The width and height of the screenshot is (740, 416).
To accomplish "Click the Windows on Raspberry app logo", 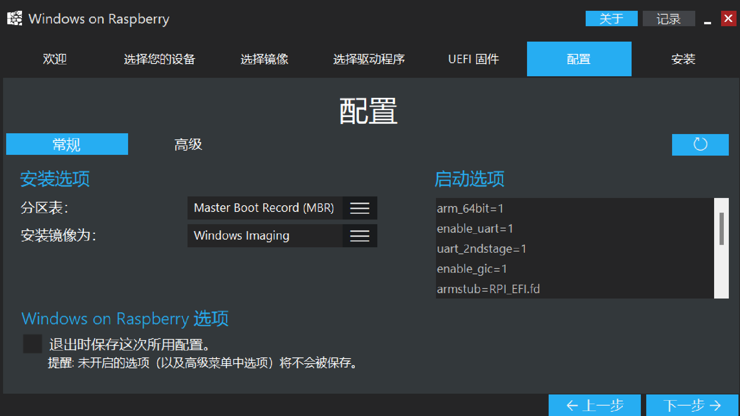I will pos(15,18).
